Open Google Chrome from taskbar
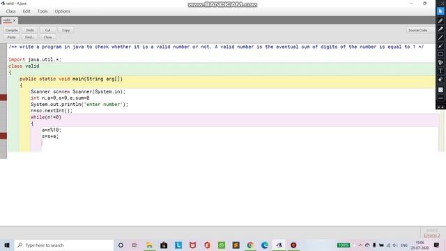Image resolution: width=446 pixels, height=251 pixels. point(250,245)
